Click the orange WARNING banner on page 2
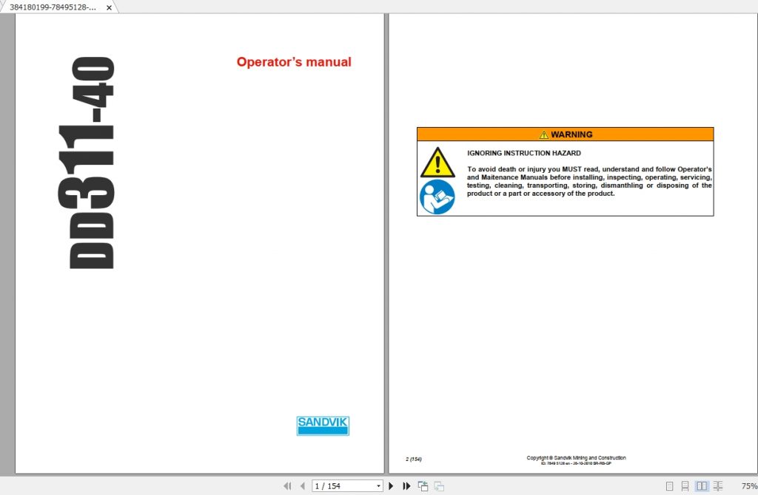The image size is (758, 495). [x=565, y=134]
